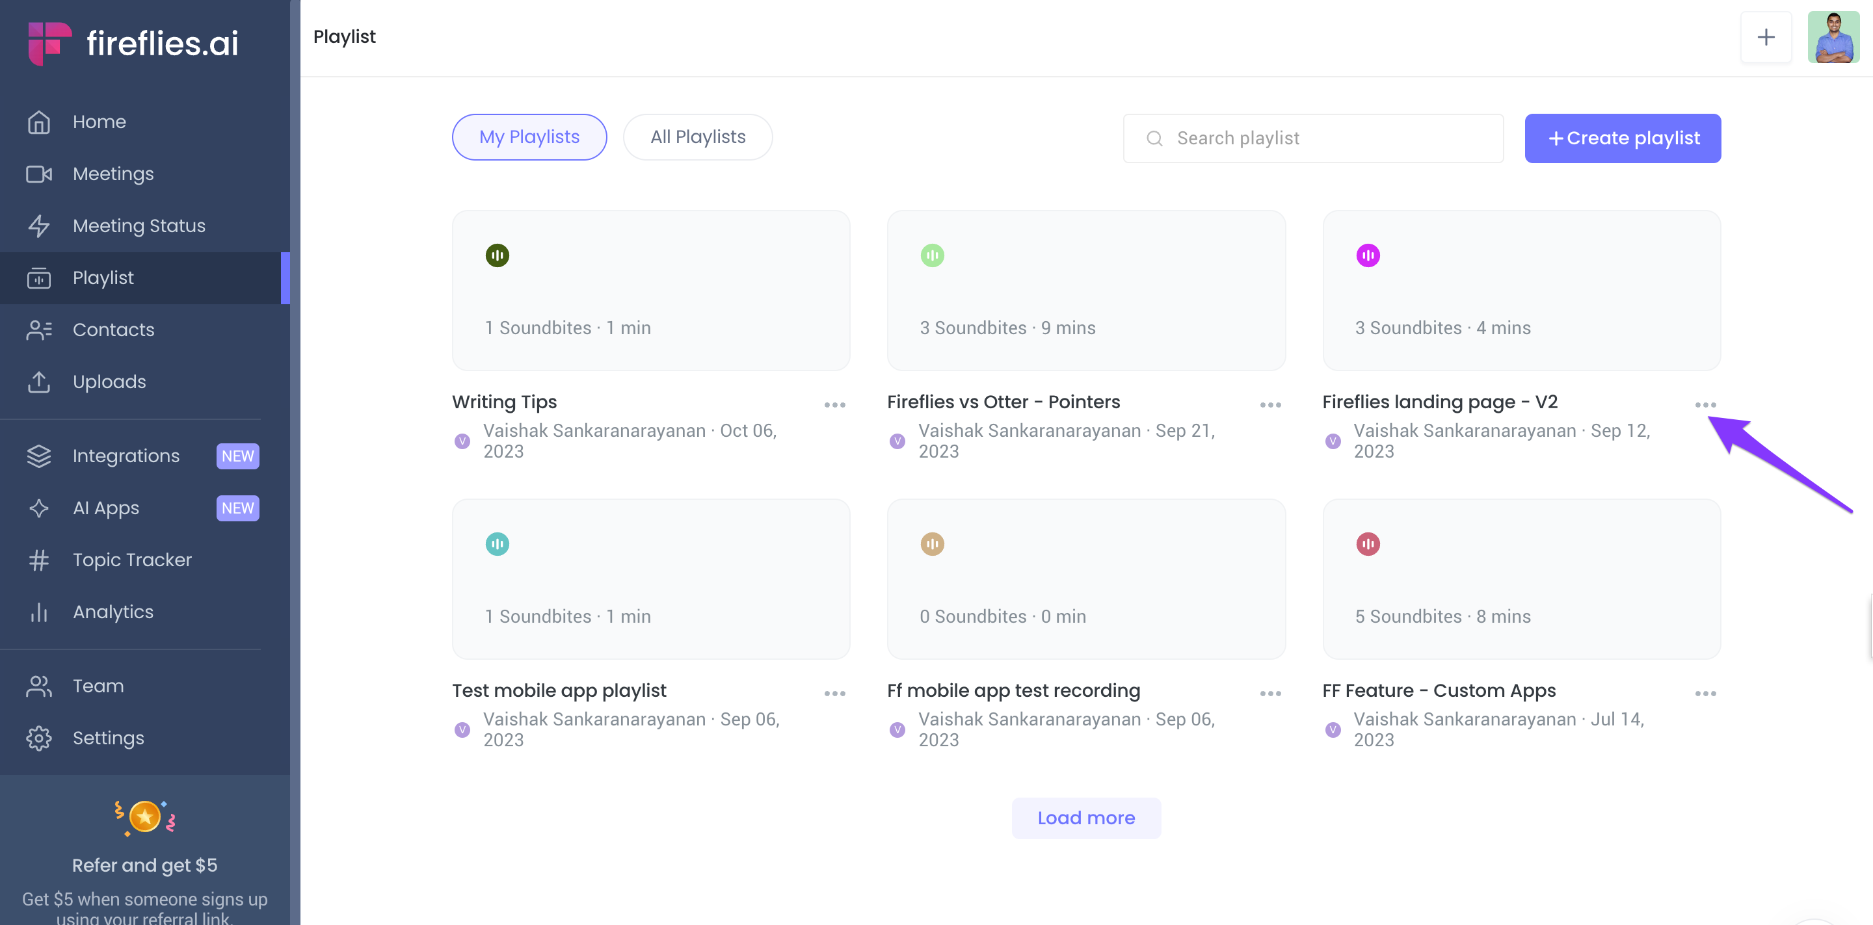Image resolution: width=1873 pixels, height=925 pixels.
Task: Click the Meeting Status lightning icon
Action: 38,226
